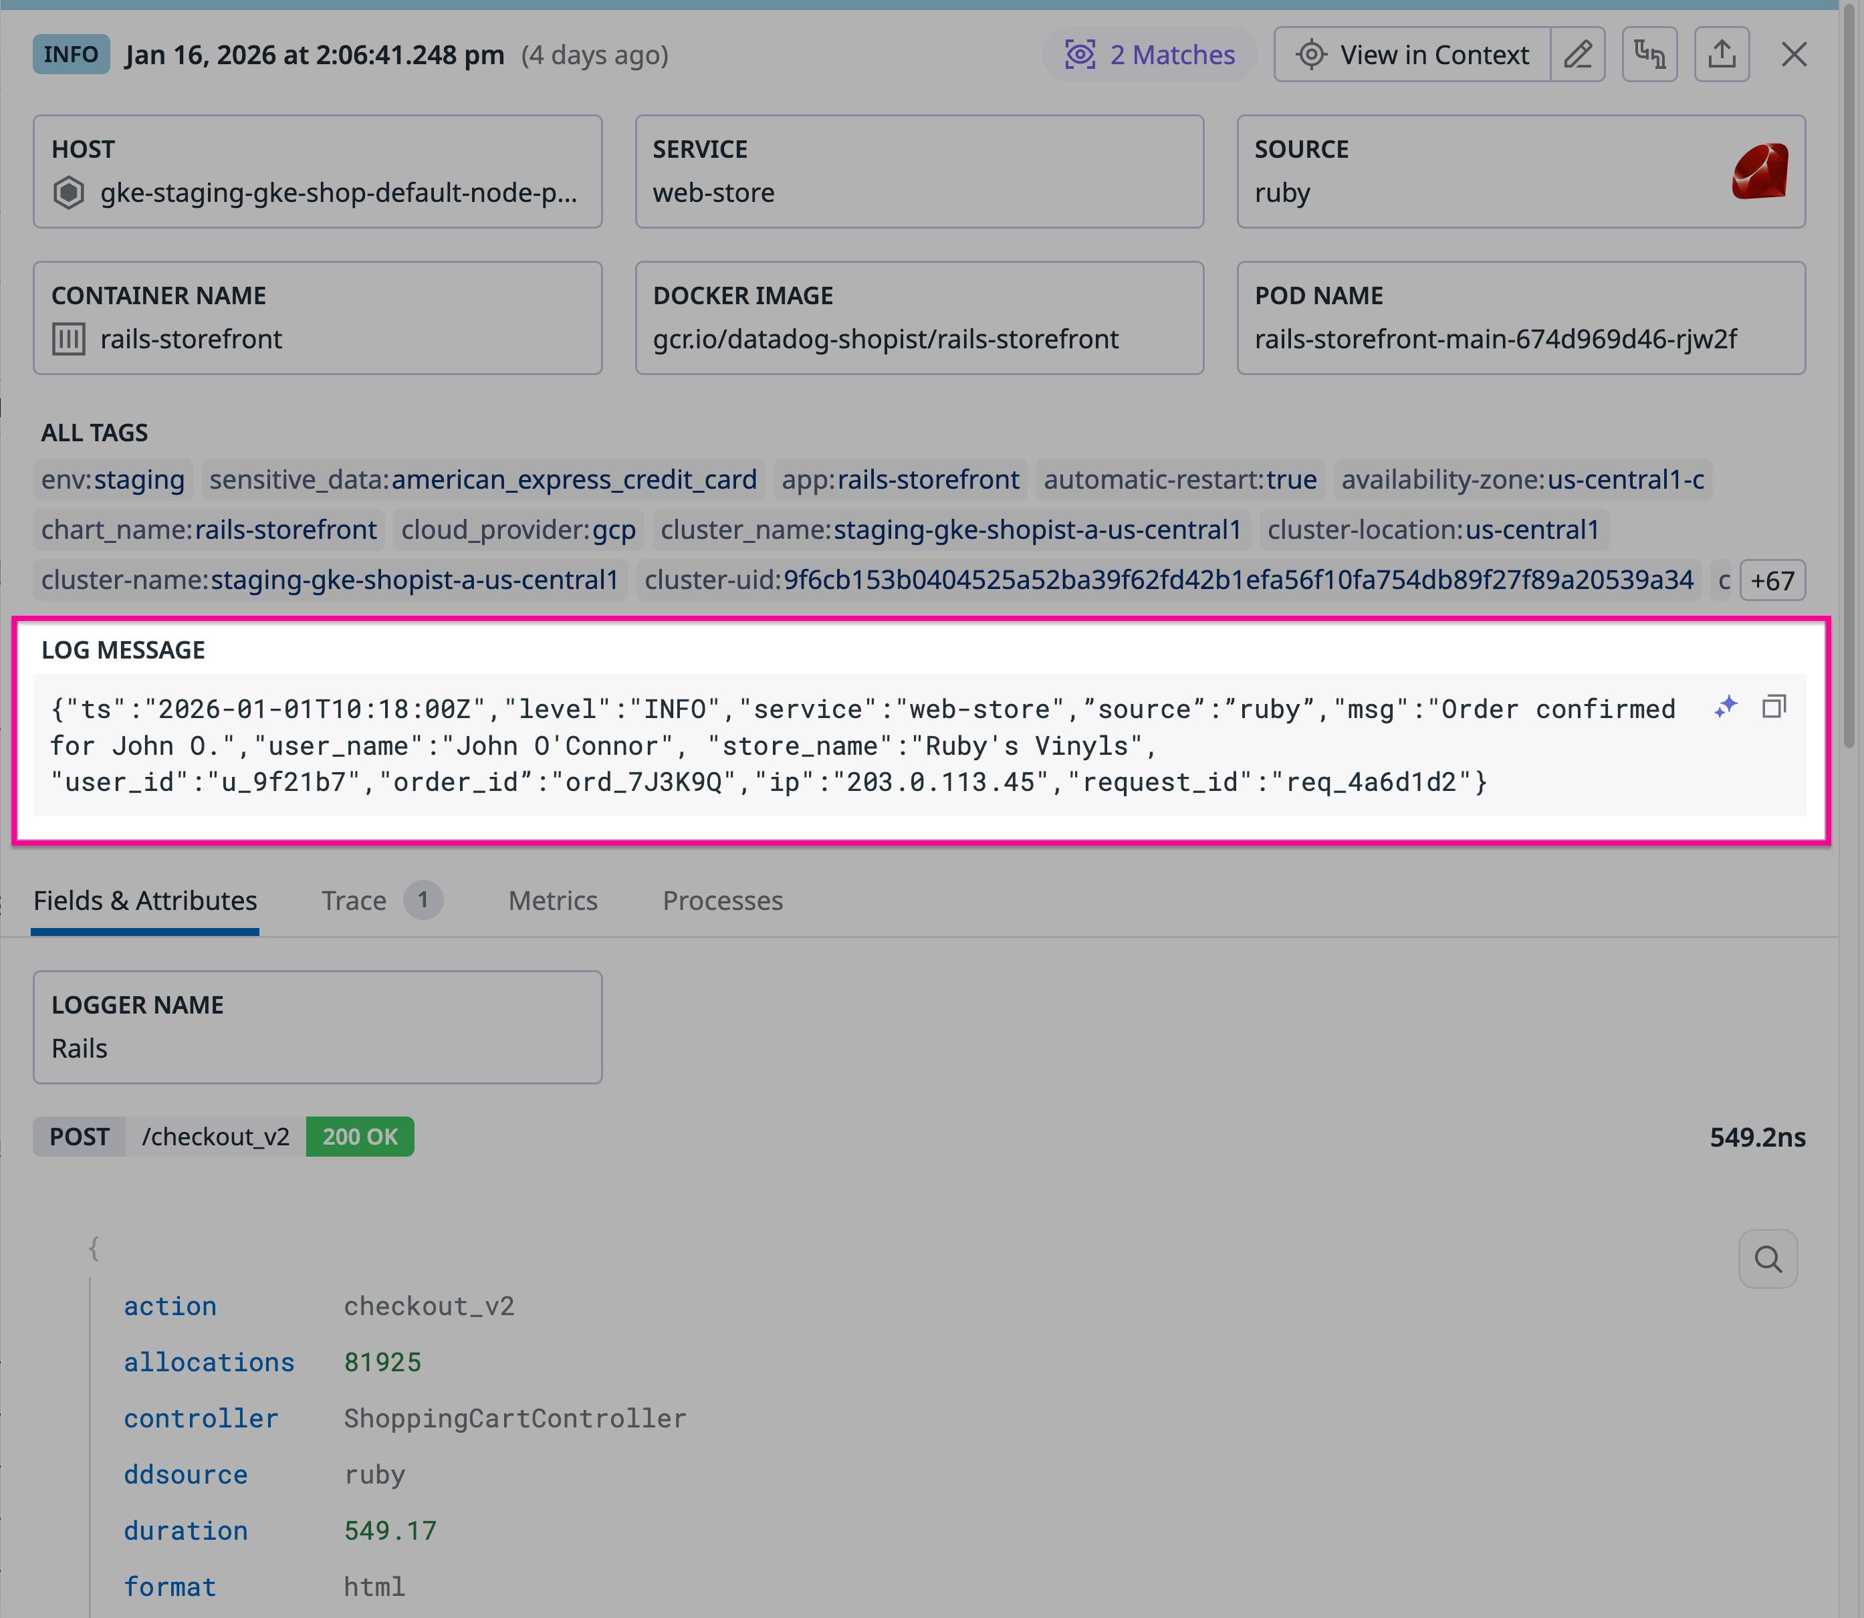The image size is (1864, 1618).
Task: Export the log via the share icon
Action: (1722, 54)
